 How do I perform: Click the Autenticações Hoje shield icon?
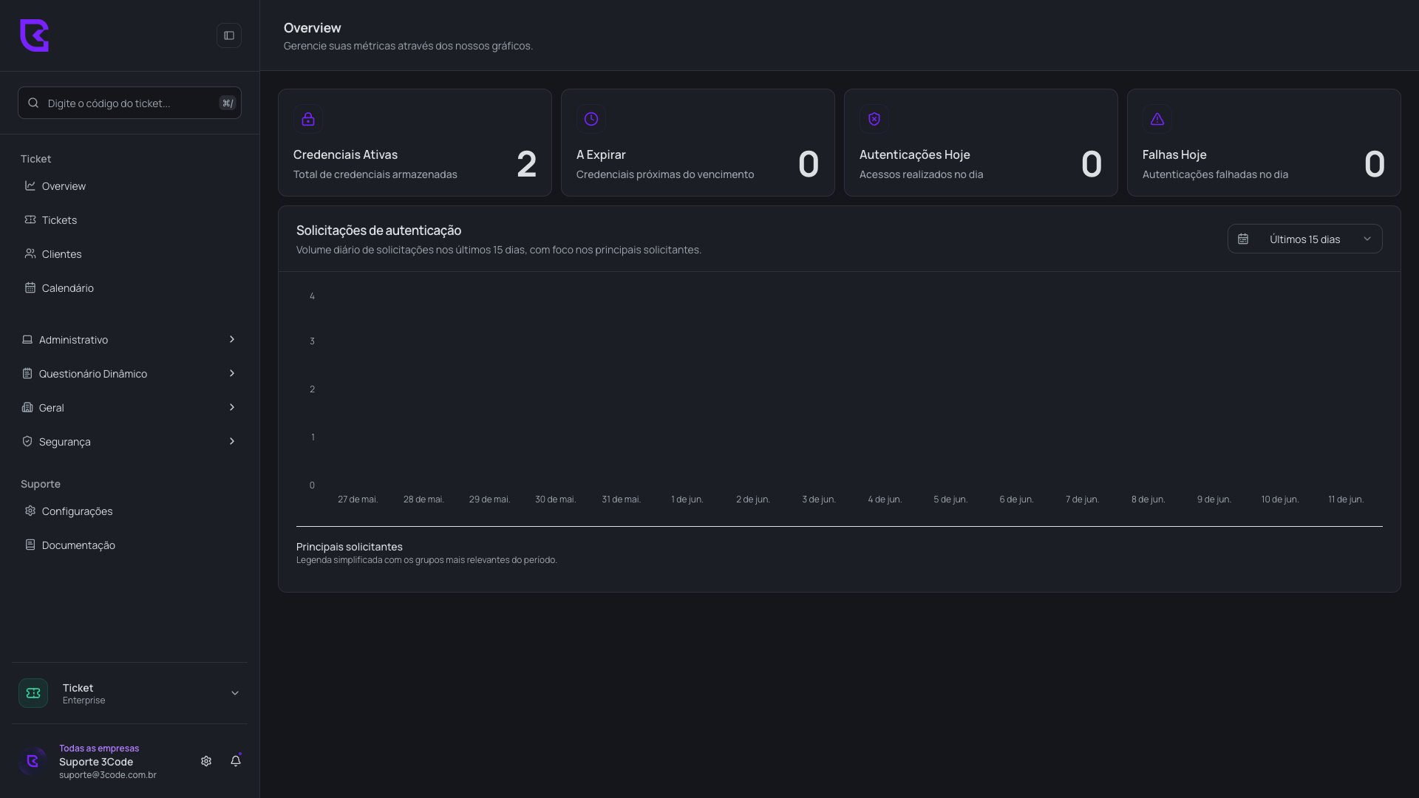pyautogui.click(x=874, y=119)
